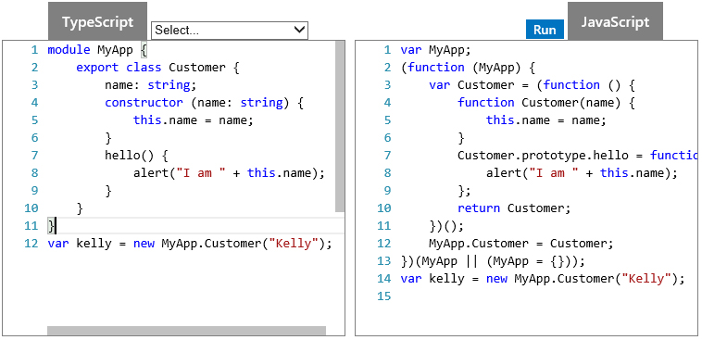Click the TypeScript editor vertical scrollbar

(340, 126)
